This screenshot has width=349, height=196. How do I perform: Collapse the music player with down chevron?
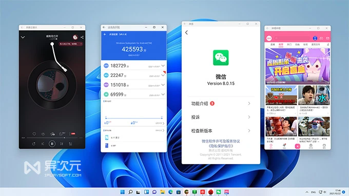(23, 37)
